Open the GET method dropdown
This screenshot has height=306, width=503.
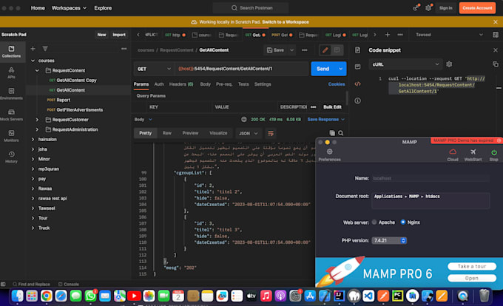(154, 69)
